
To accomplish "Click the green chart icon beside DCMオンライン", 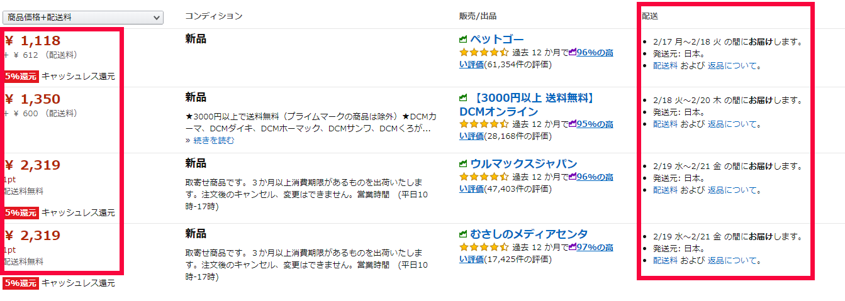I will 463,98.
